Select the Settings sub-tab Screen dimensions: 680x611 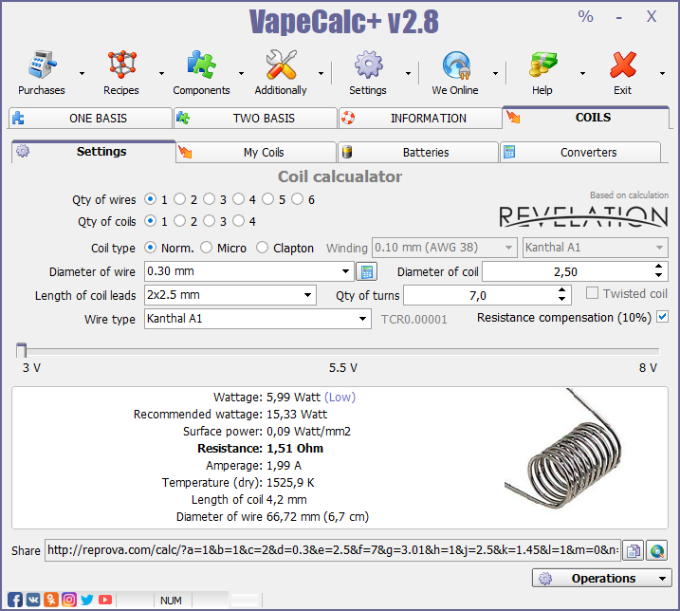(x=94, y=152)
